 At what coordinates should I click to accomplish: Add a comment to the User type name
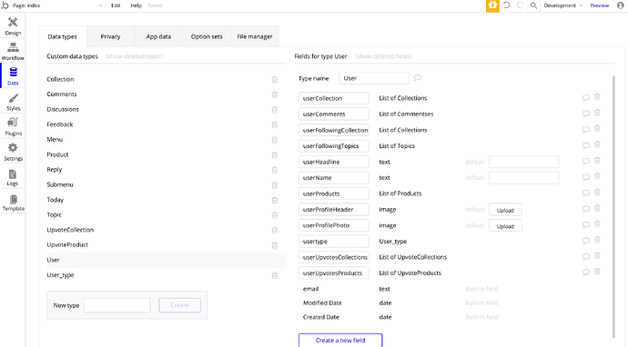tap(418, 77)
